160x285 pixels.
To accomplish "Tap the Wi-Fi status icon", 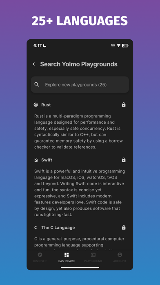I will pos(118,45).
